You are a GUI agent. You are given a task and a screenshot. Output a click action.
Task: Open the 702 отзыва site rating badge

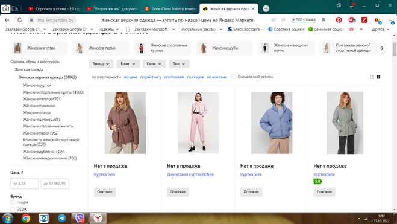[303, 19]
